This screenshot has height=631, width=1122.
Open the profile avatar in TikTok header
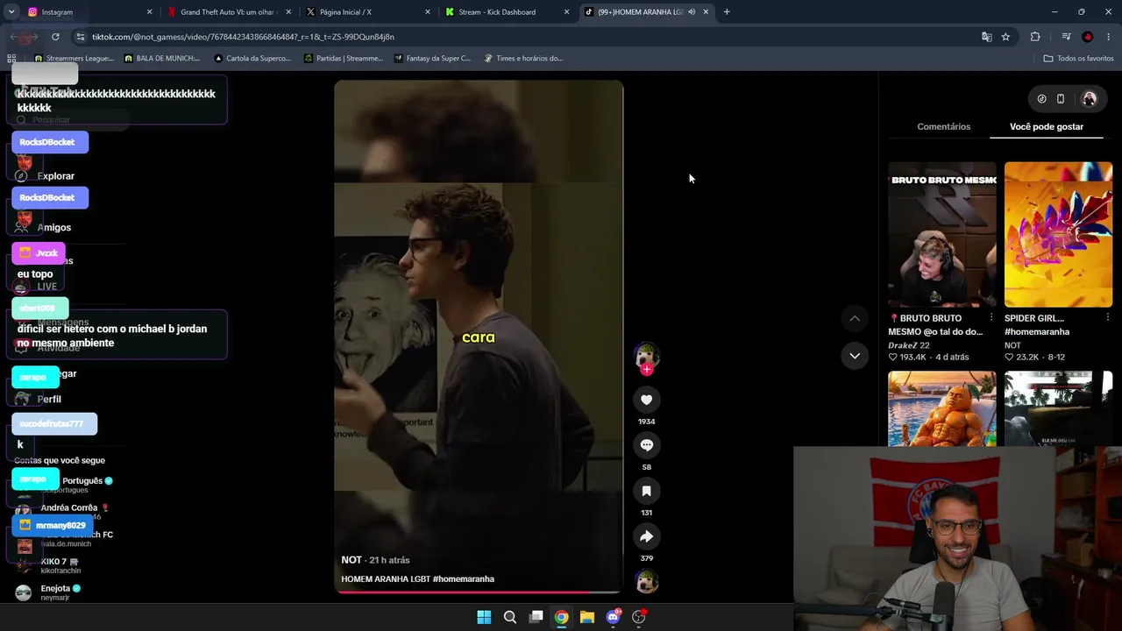tap(1090, 99)
